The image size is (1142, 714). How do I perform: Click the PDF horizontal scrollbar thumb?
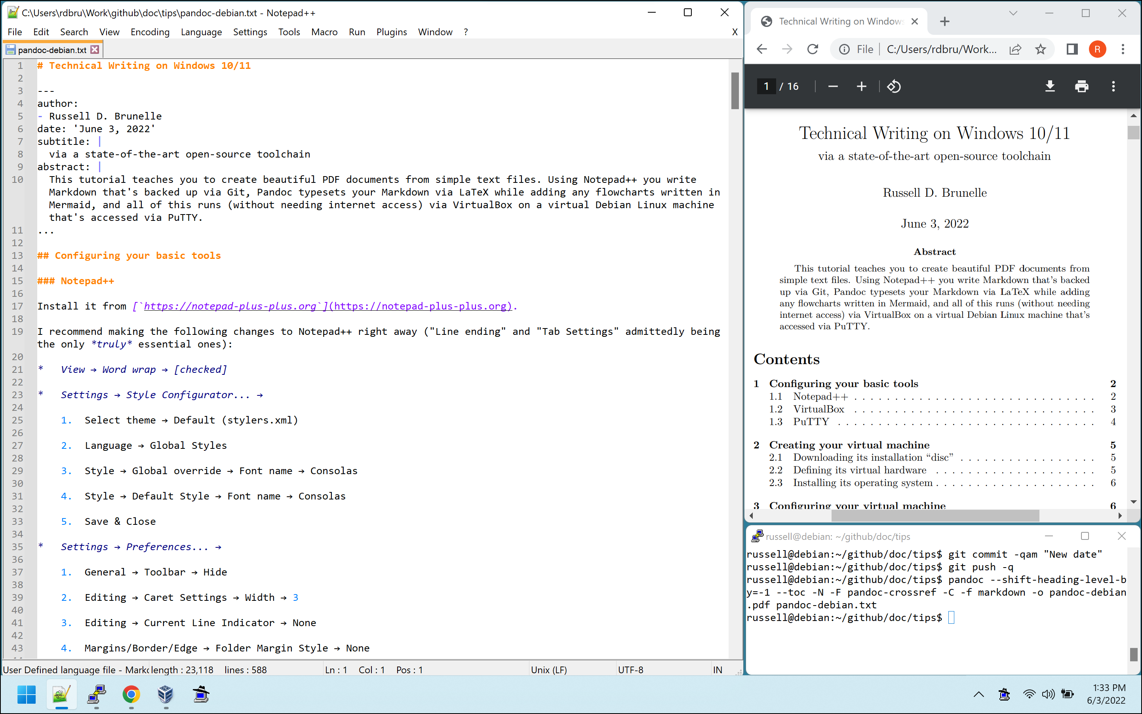click(935, 516)
